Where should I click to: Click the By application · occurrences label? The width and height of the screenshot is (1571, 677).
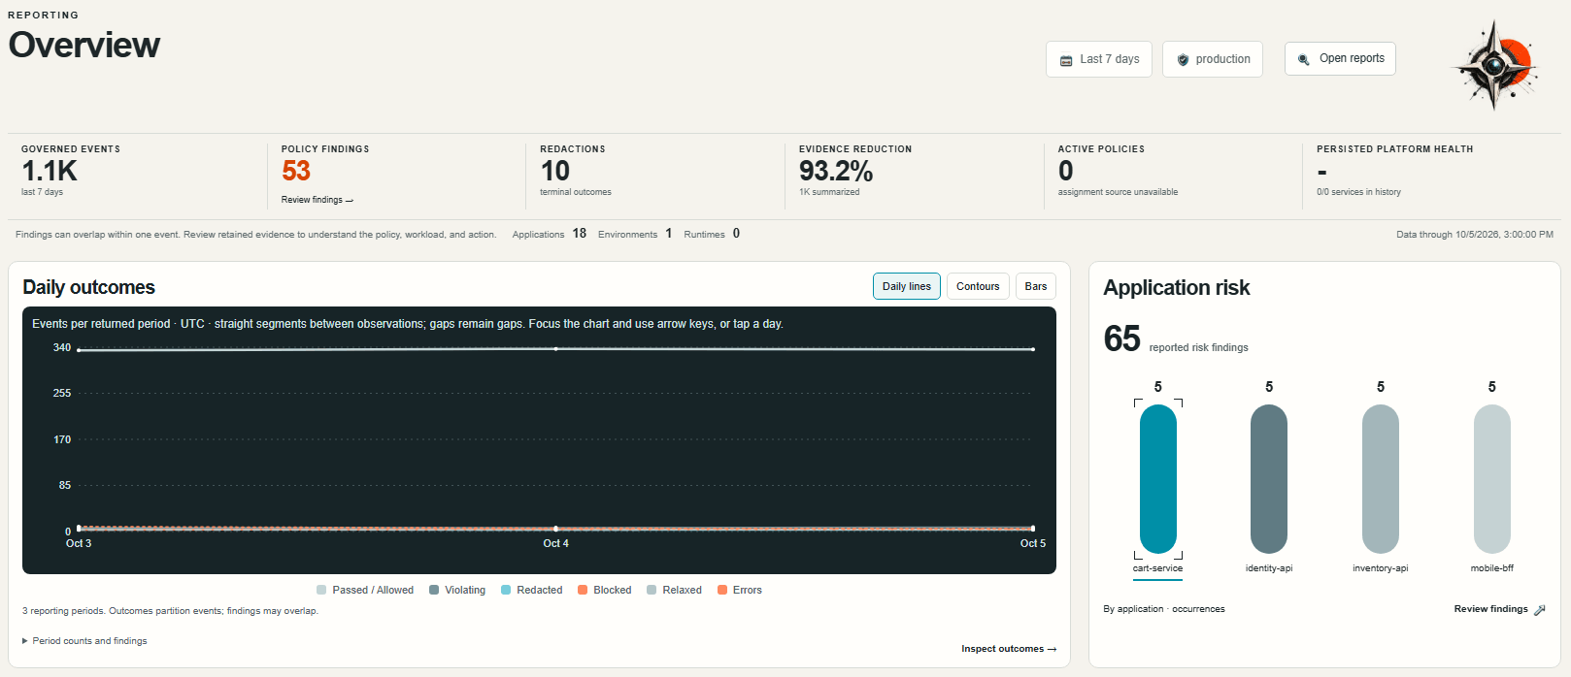click(x=1164, y=609)
